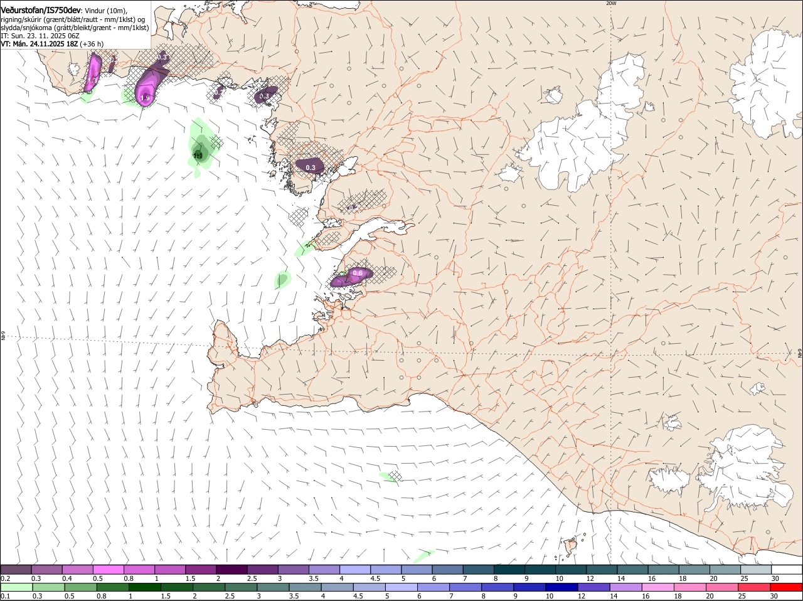803x601 pixels.
Task: Click the small island off the south coast
Action: pos(571,546)
